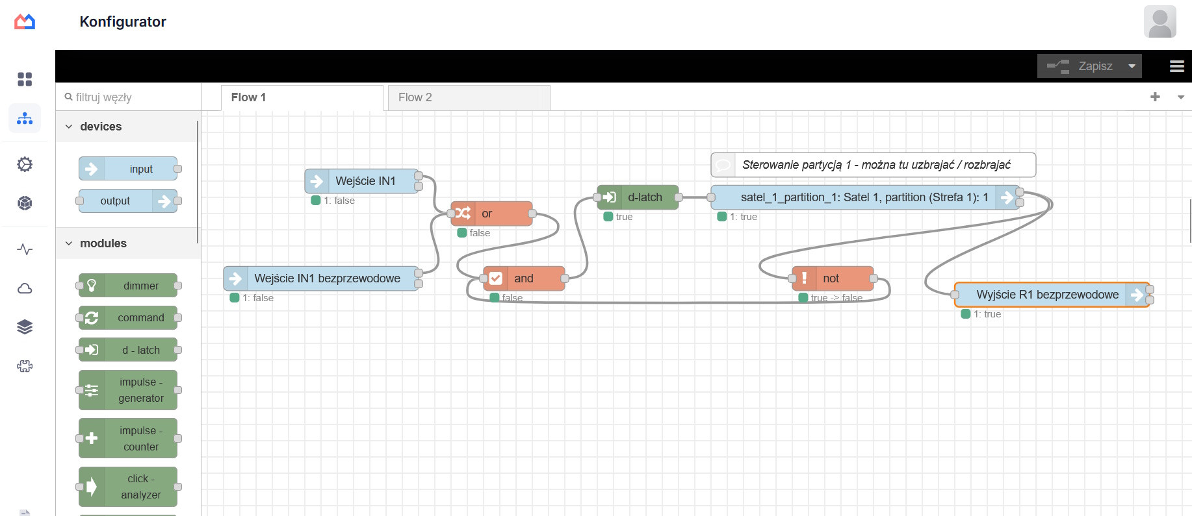
Task: Select the d-latch node on canvas
Action: [638, 197]
